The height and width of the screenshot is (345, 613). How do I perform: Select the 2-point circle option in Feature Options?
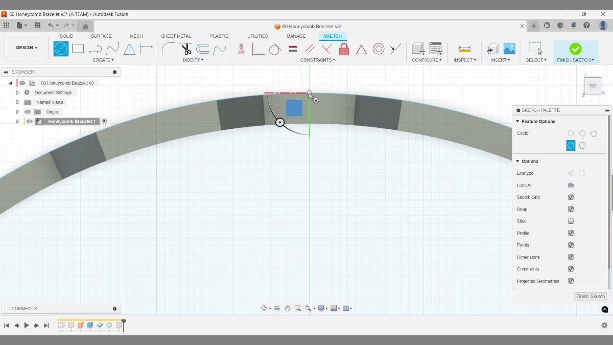[x=582, y=133]
